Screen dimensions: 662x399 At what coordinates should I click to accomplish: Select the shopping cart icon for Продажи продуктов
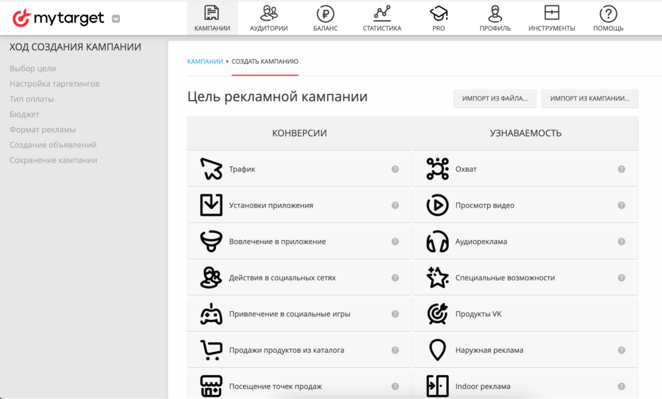coord(212,350)
